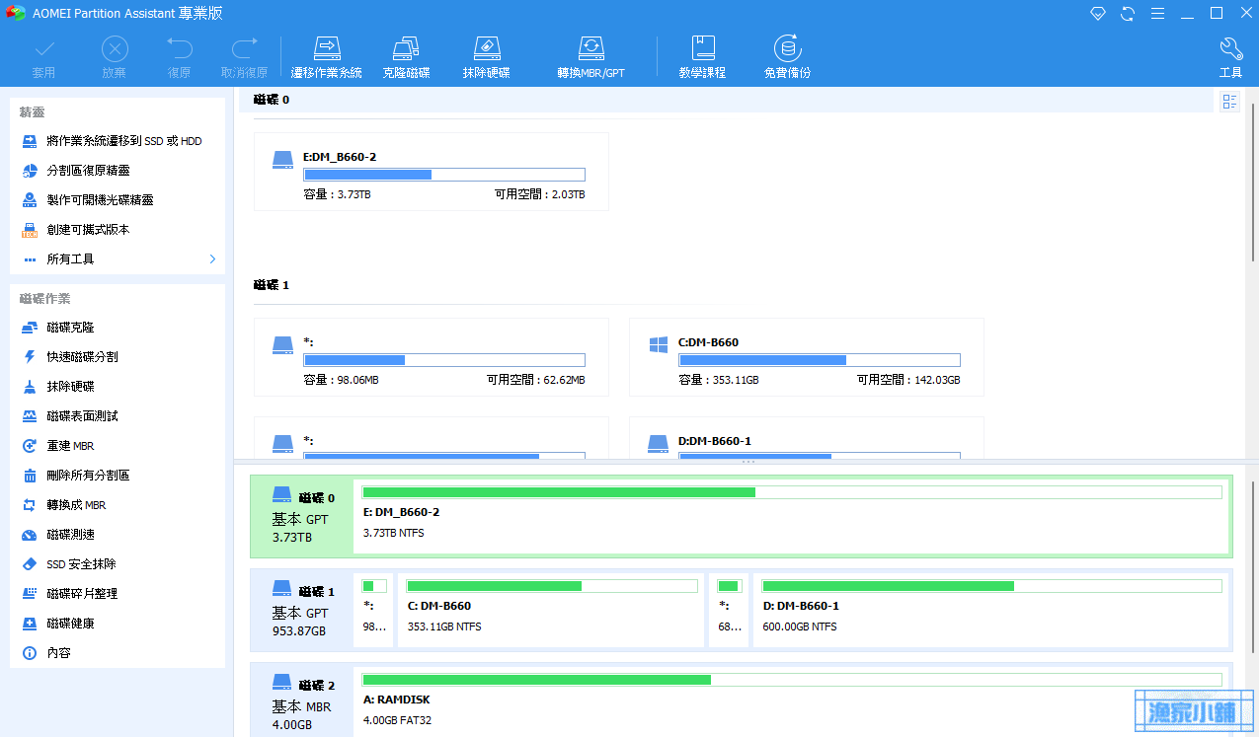Select the 98MB partition block in disk 1

click(374, 611)
